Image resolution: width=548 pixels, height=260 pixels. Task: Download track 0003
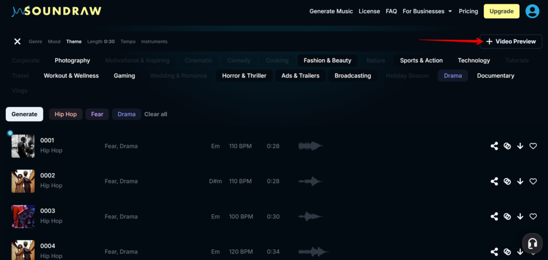pyautogui.click(x=520, y=217)
